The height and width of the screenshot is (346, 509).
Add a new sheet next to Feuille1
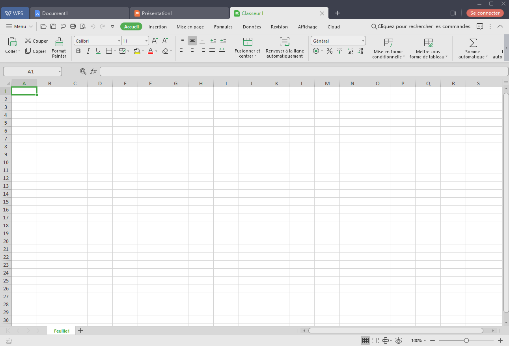pyautogui.click(x=81, y=331)
